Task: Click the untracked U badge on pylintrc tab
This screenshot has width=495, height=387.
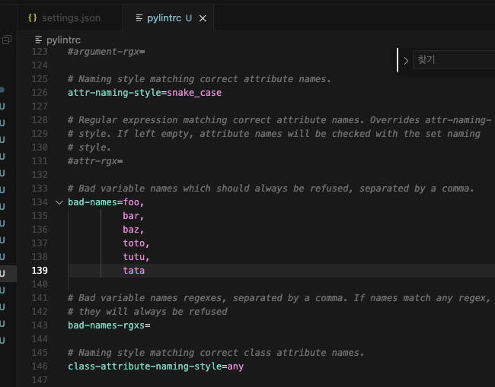Action: pyautogui.click(x=189, y=17)
